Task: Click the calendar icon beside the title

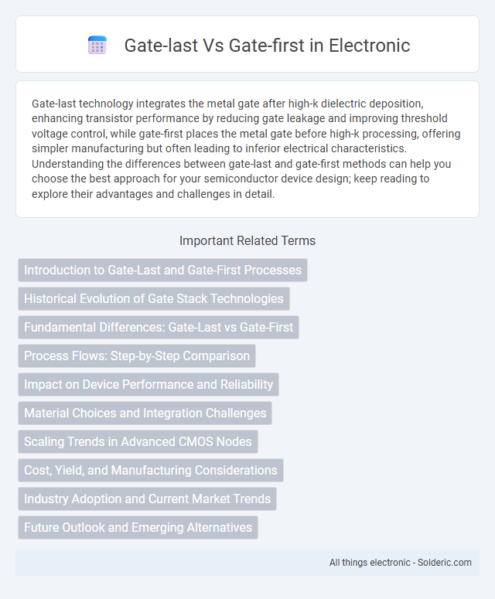Action: click(97, 45)
